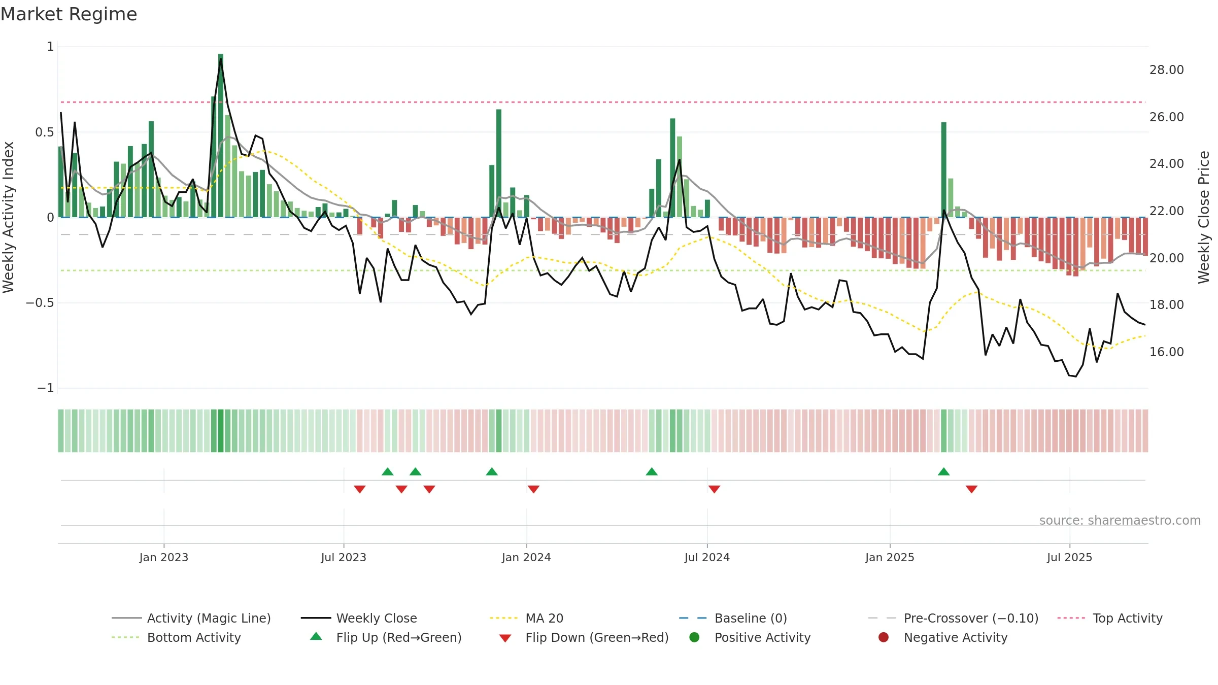Viewport: 1218px width, 685px height.
Task: Toggle the Flip Up (Red→Green) legend entry
Action: (x=386, y=637)
